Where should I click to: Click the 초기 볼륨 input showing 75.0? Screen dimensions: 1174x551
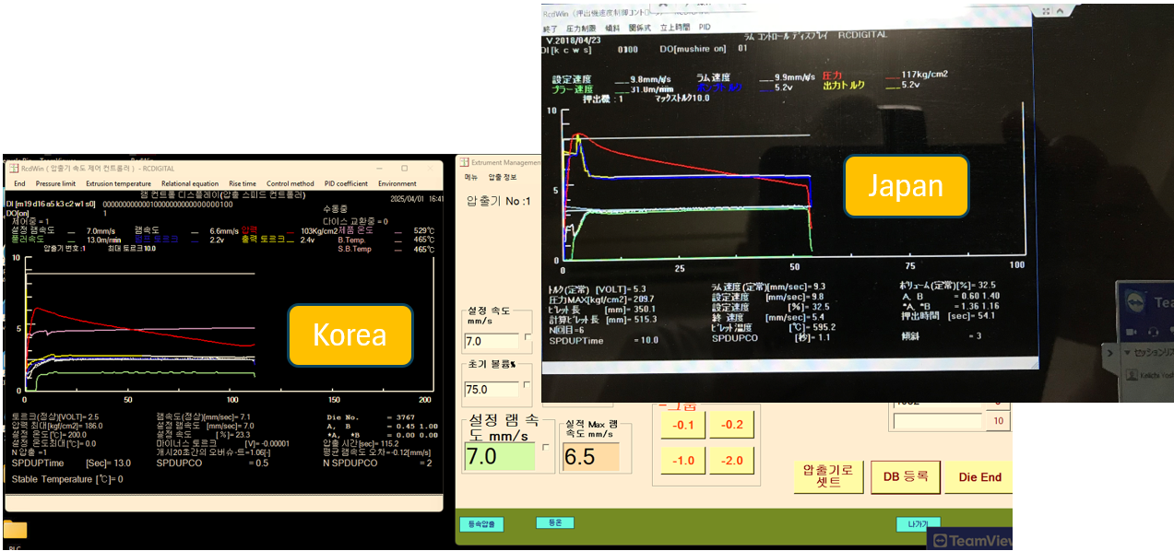492,390
